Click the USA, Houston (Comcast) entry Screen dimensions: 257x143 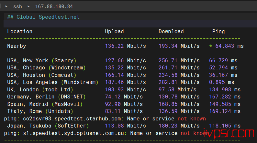click(41, 75)
